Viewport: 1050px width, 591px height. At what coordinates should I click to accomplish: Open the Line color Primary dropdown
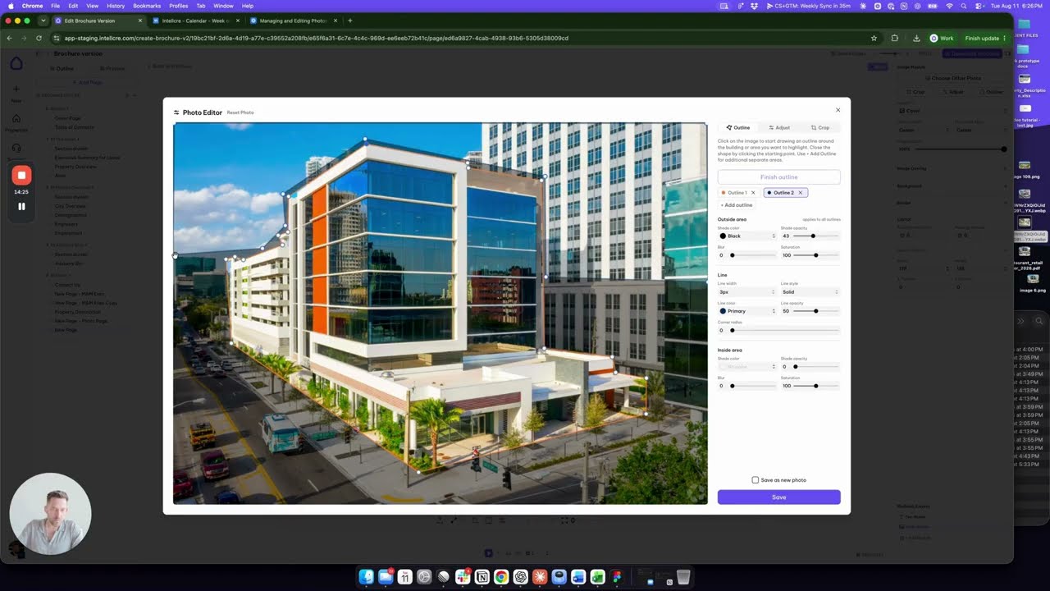(x=746, y=311)
